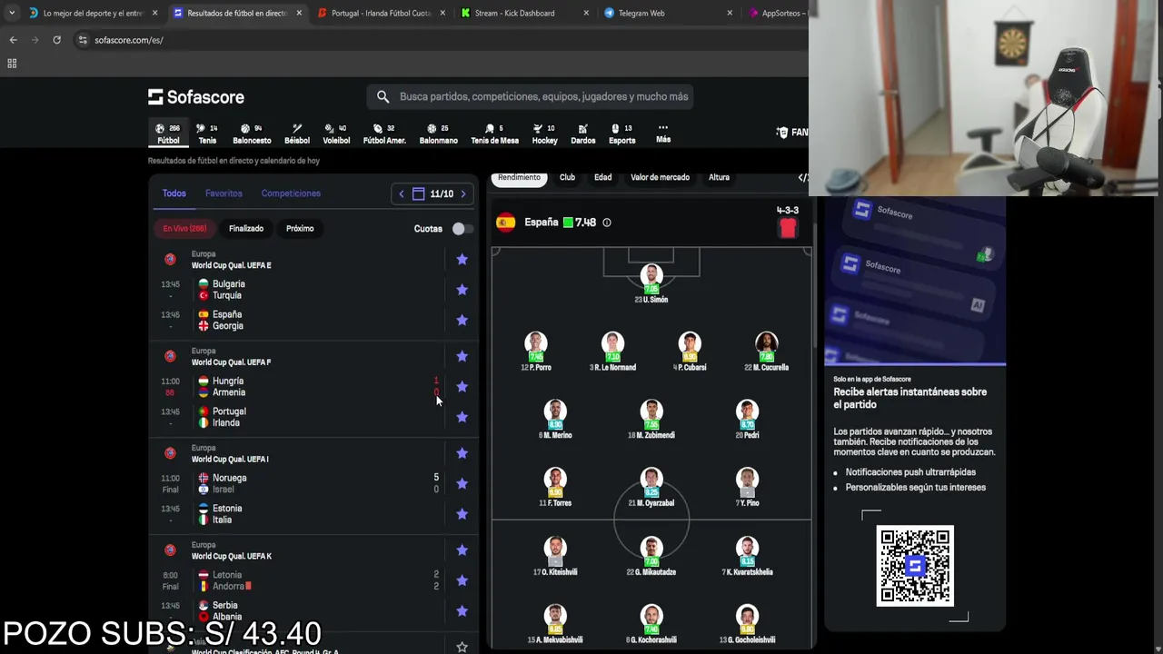Viewport: 1163px width, 654px height.
Task: Toggle favorite star for World Cup Qual. UEFA E
Action: pyautogui.click(x=462, y=260)
